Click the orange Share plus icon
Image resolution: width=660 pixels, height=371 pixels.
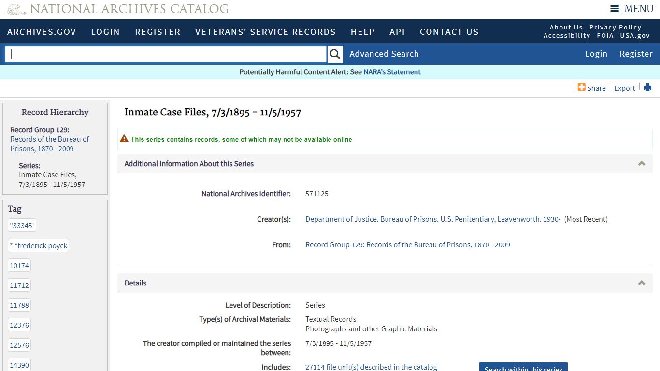point(582,87)
